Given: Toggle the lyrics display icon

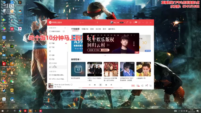Looking at the screenshot, I should [111, 85].
